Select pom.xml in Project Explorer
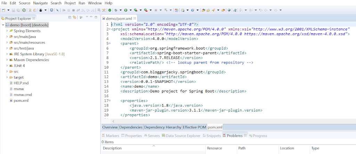This screenshot has height=154, width=356. click(x=21, y=100)
